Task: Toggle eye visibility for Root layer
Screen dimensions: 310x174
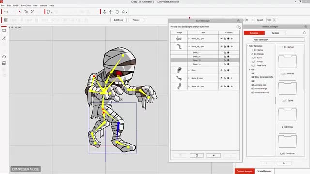Action: 221,70
